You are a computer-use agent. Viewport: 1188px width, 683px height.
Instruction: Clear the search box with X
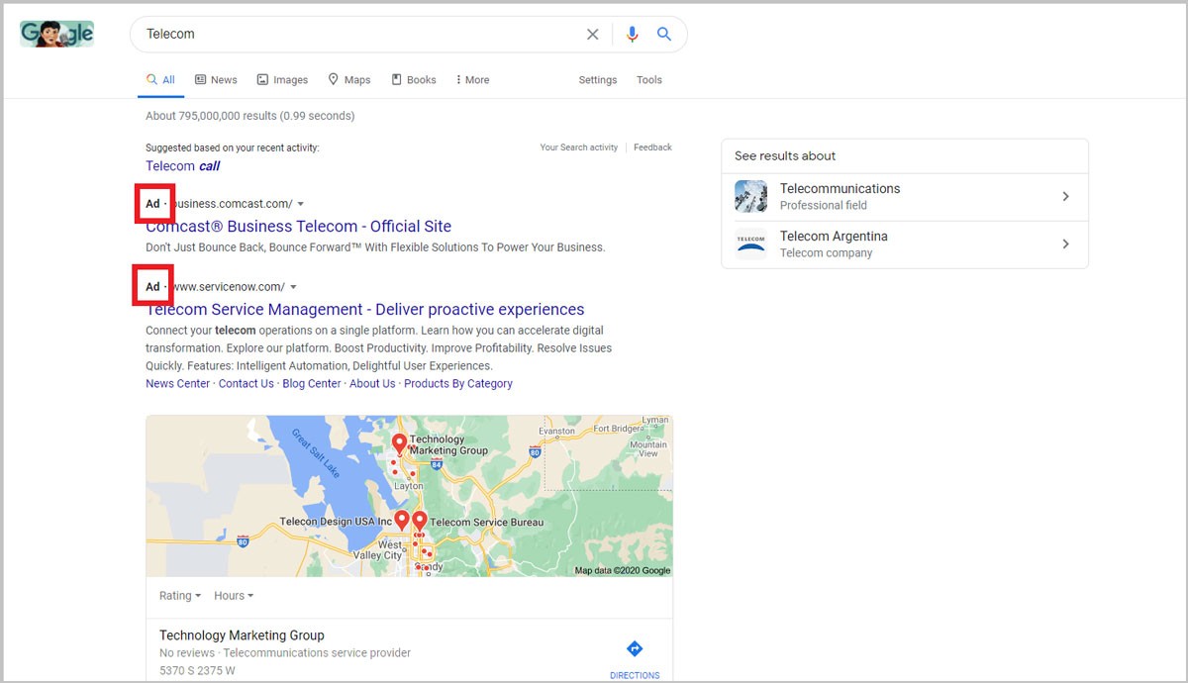592,34
